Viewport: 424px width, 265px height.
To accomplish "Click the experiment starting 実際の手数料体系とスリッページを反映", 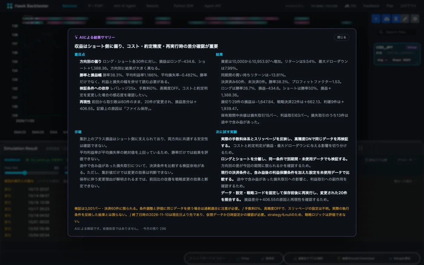I will 285,146.
